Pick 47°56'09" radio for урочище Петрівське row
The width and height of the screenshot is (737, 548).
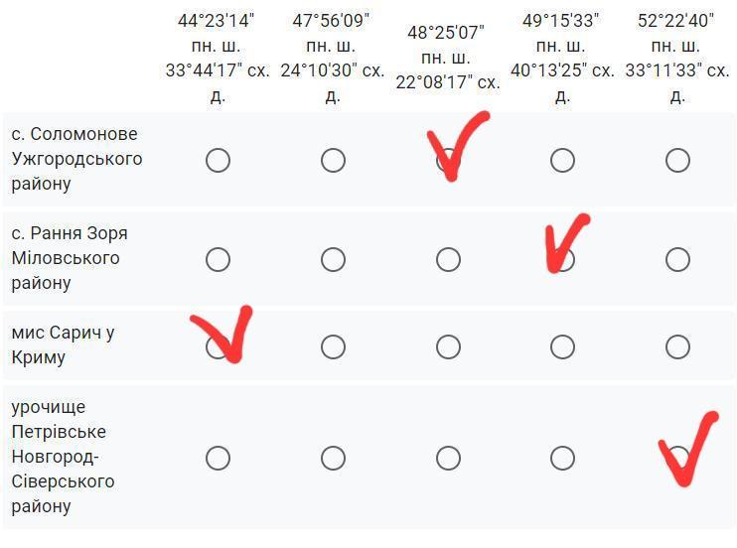point(334,458)
